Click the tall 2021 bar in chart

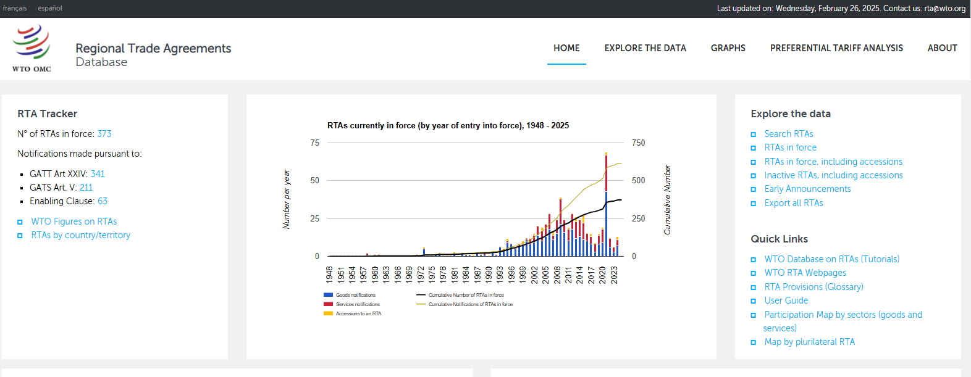click(606, 222)
